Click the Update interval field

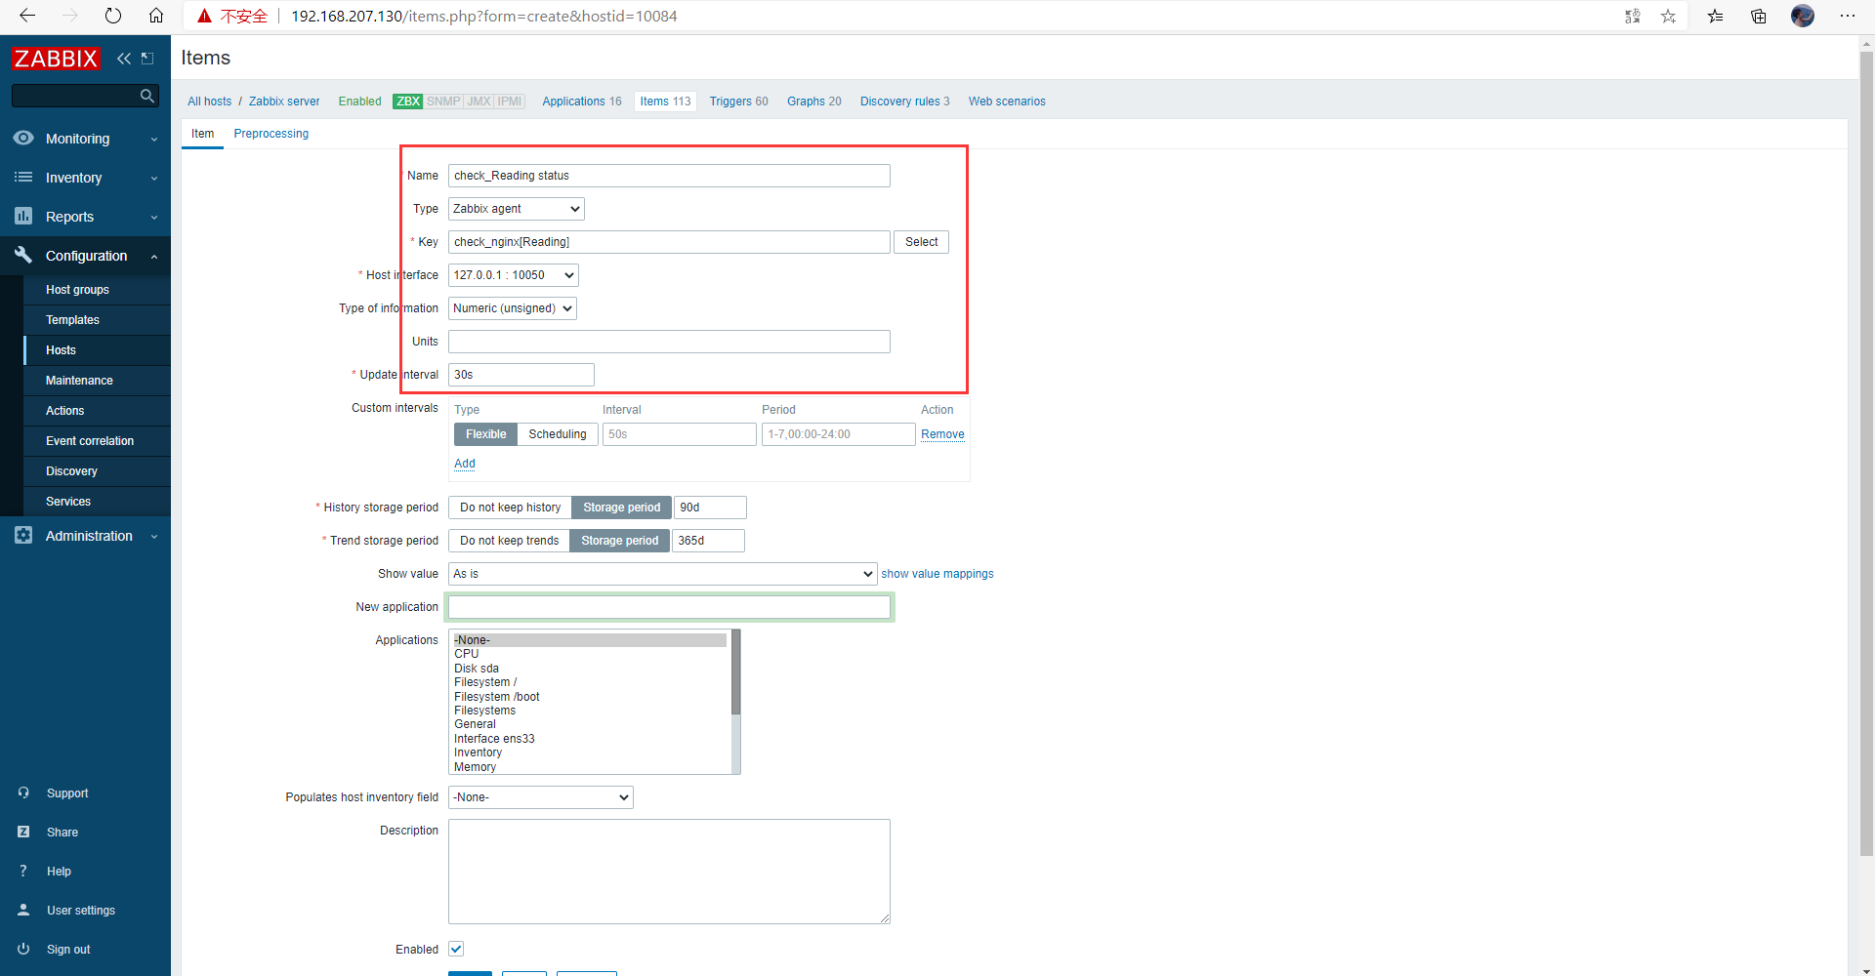521,375
